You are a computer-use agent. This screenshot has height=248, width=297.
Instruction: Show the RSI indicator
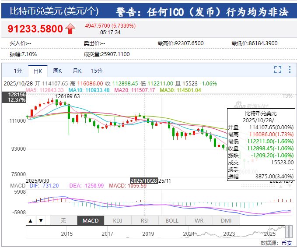point(145,221)
